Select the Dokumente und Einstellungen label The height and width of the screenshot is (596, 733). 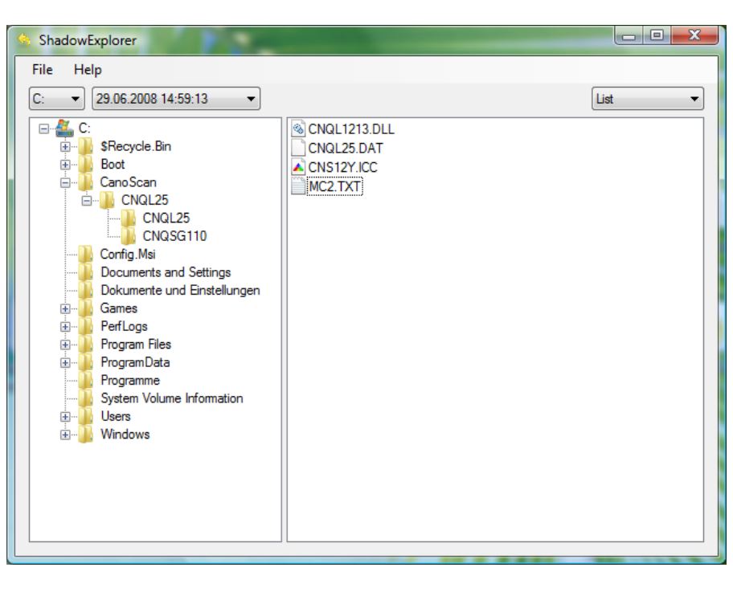coord(180,290)
